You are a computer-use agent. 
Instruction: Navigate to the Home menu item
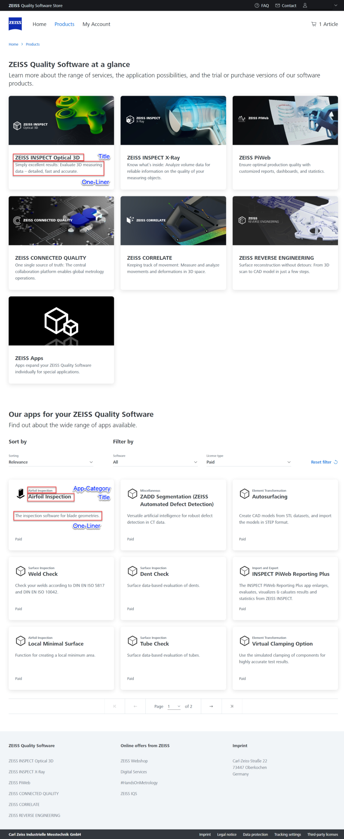click(40, 24)
